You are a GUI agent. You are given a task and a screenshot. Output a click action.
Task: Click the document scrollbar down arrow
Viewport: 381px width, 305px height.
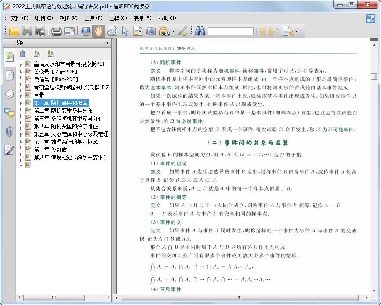coord(374,291)
